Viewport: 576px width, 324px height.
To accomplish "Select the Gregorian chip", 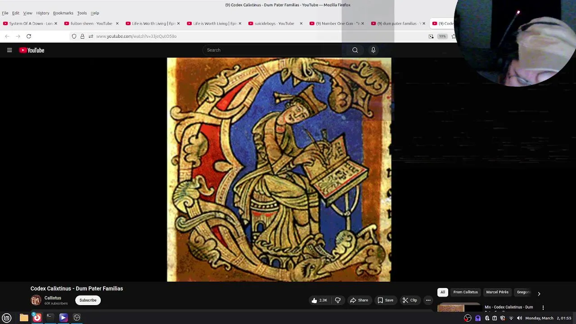I will coord(523,292).
